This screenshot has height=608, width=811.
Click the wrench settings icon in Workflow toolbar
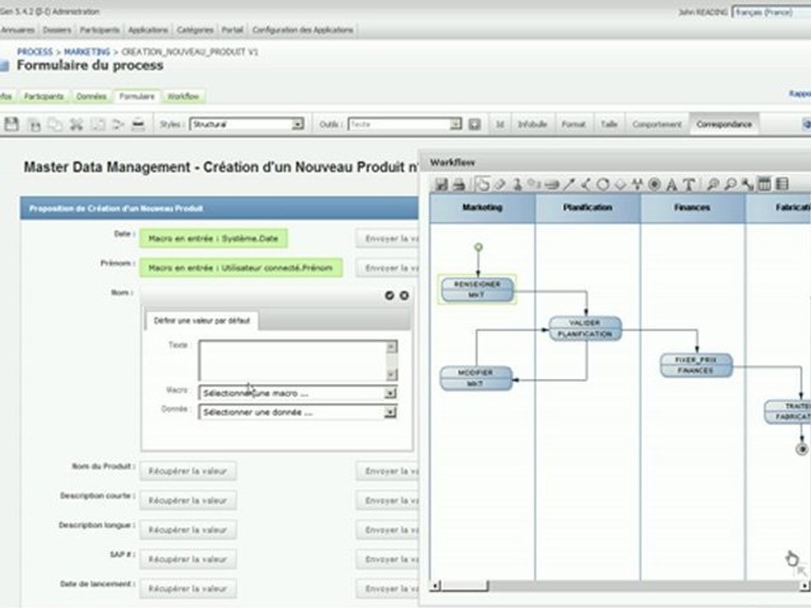[747, 184]
